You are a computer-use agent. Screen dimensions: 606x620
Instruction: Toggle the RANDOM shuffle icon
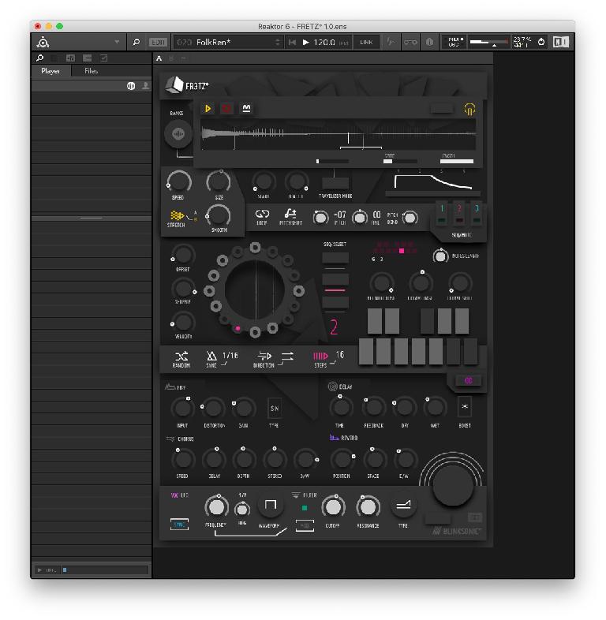(x=181, y=356)
